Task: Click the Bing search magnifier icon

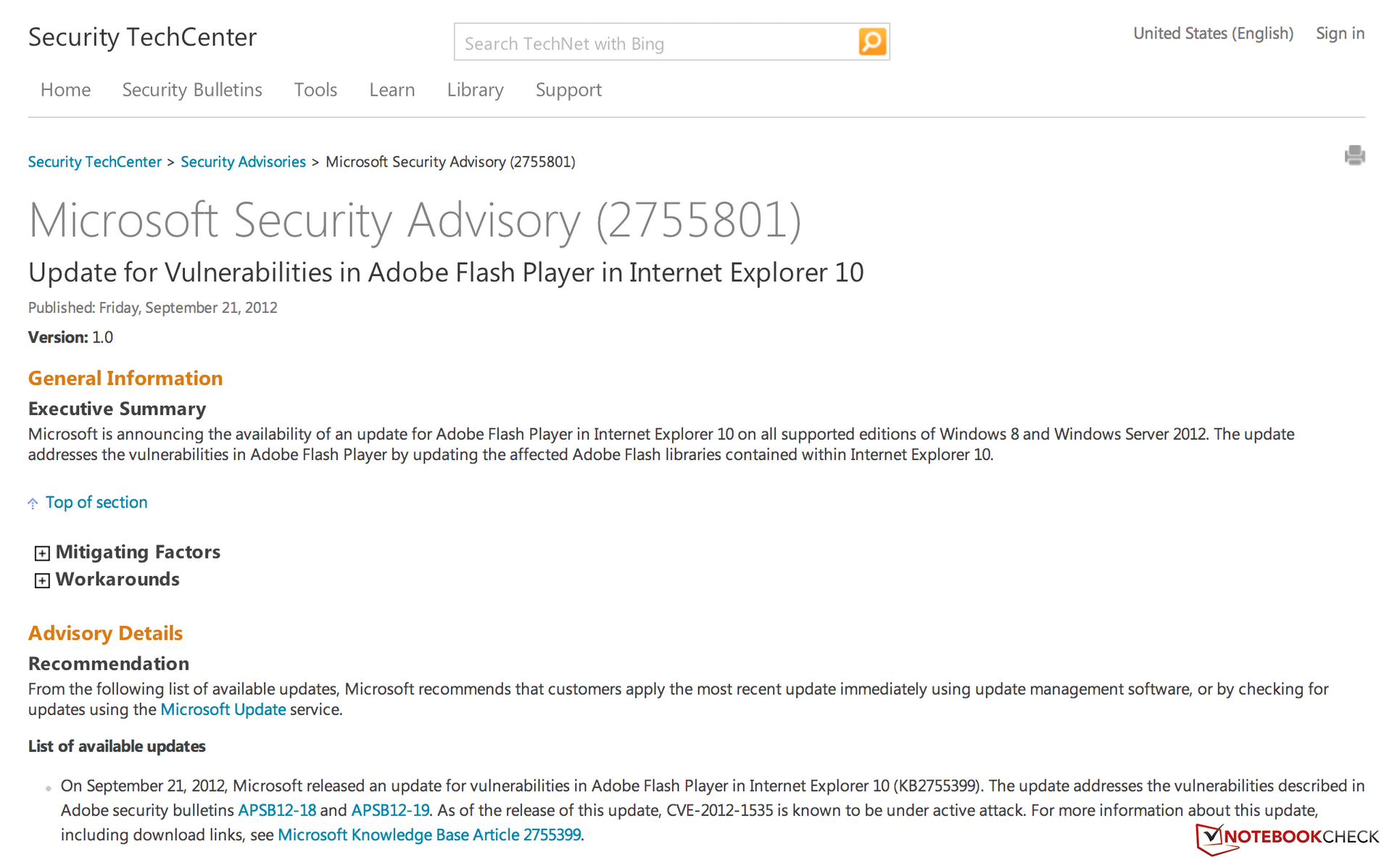Action: coord(872,42)
